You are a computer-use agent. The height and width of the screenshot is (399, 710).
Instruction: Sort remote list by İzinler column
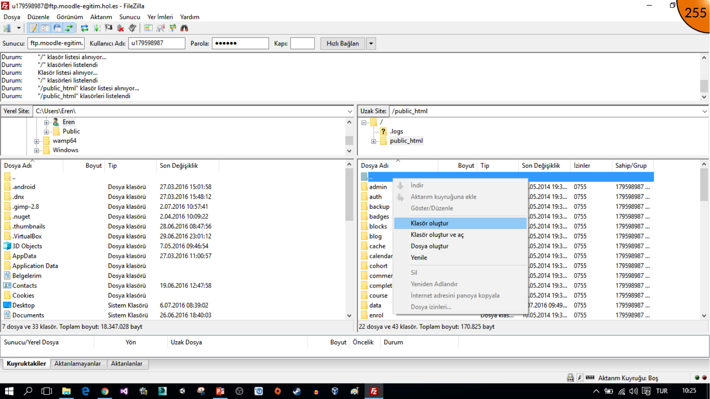[x=591, y=166]
